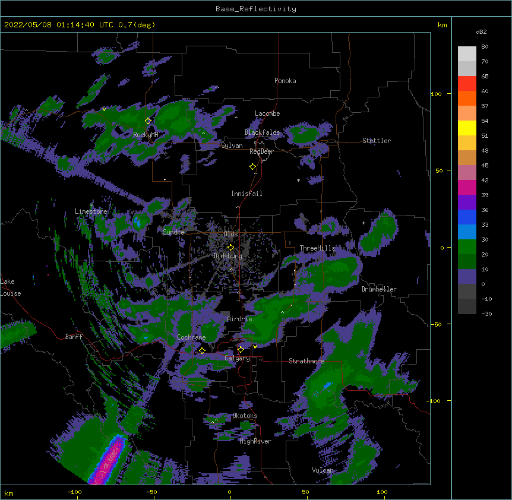Click the white plus marker west of Innisfail
Image resolution: width=512 pixels, height=500 pixels.
165,179
